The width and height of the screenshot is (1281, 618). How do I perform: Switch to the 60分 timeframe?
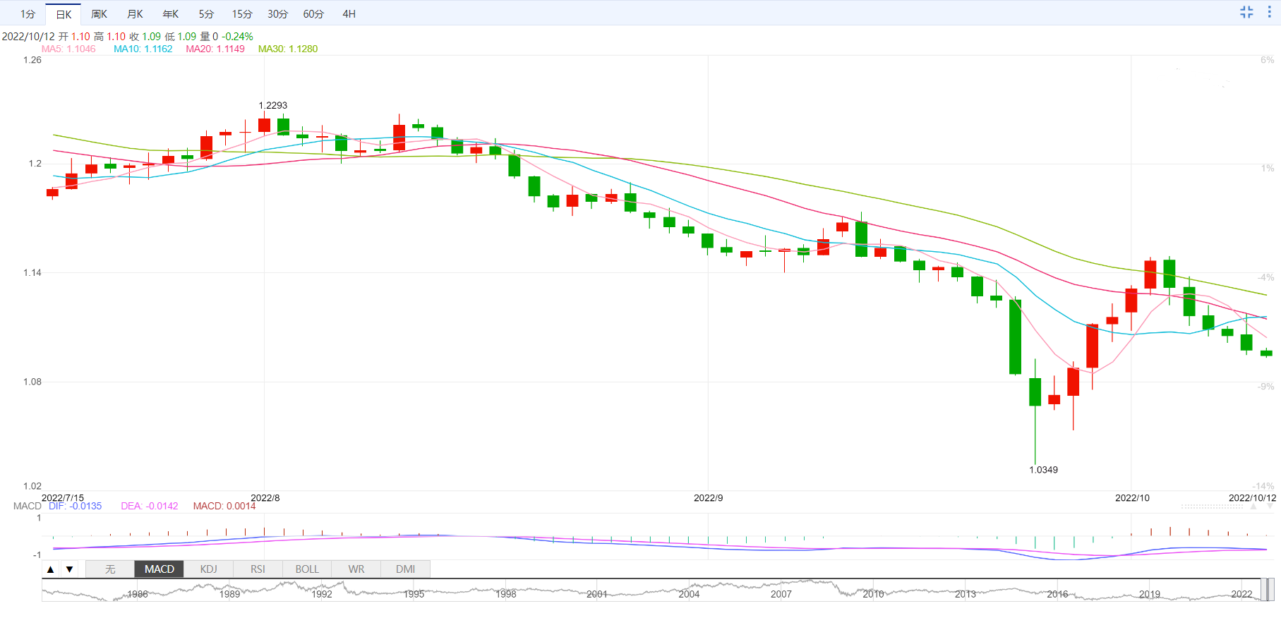pyautogui.click(x=313, y=14)
